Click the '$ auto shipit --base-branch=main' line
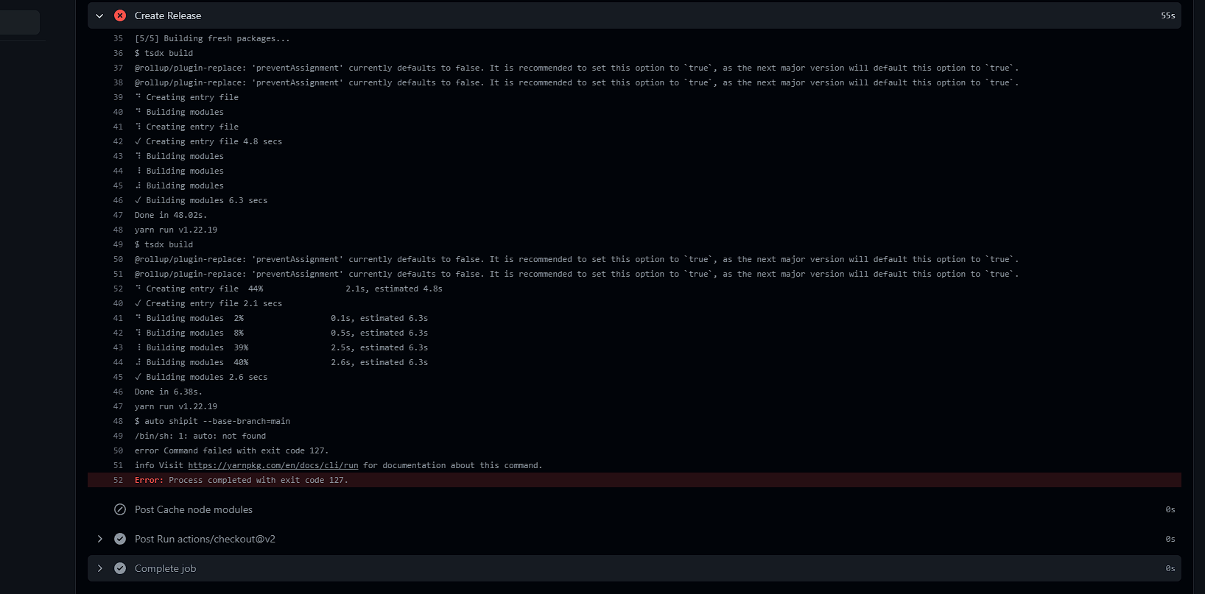Image resolution: width=1205 pixels, height=594 pixels. pos(212,421)
